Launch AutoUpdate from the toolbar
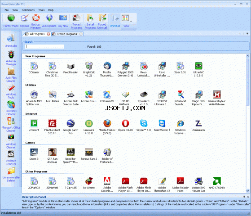This screenshot has width=251, height=216. [49, 21]
